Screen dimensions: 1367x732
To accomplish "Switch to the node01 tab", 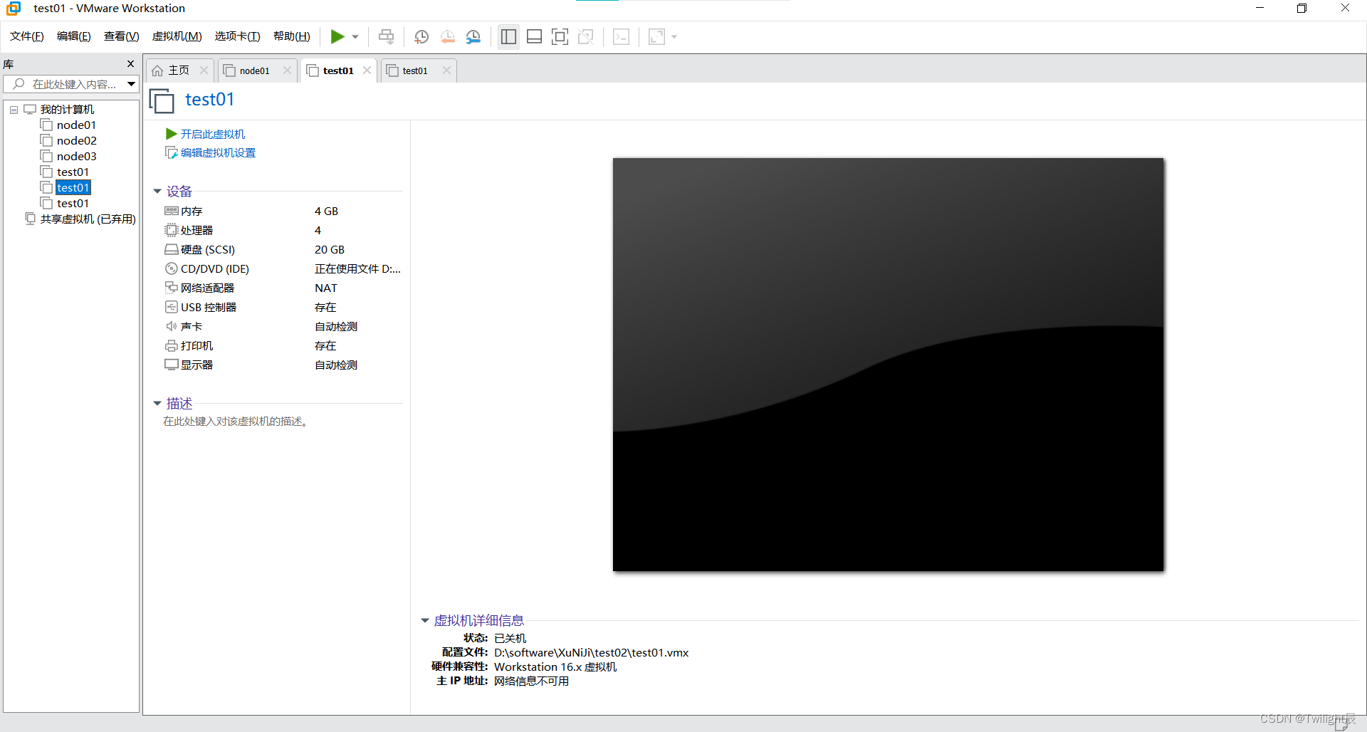I will click(x=254, y=70).
